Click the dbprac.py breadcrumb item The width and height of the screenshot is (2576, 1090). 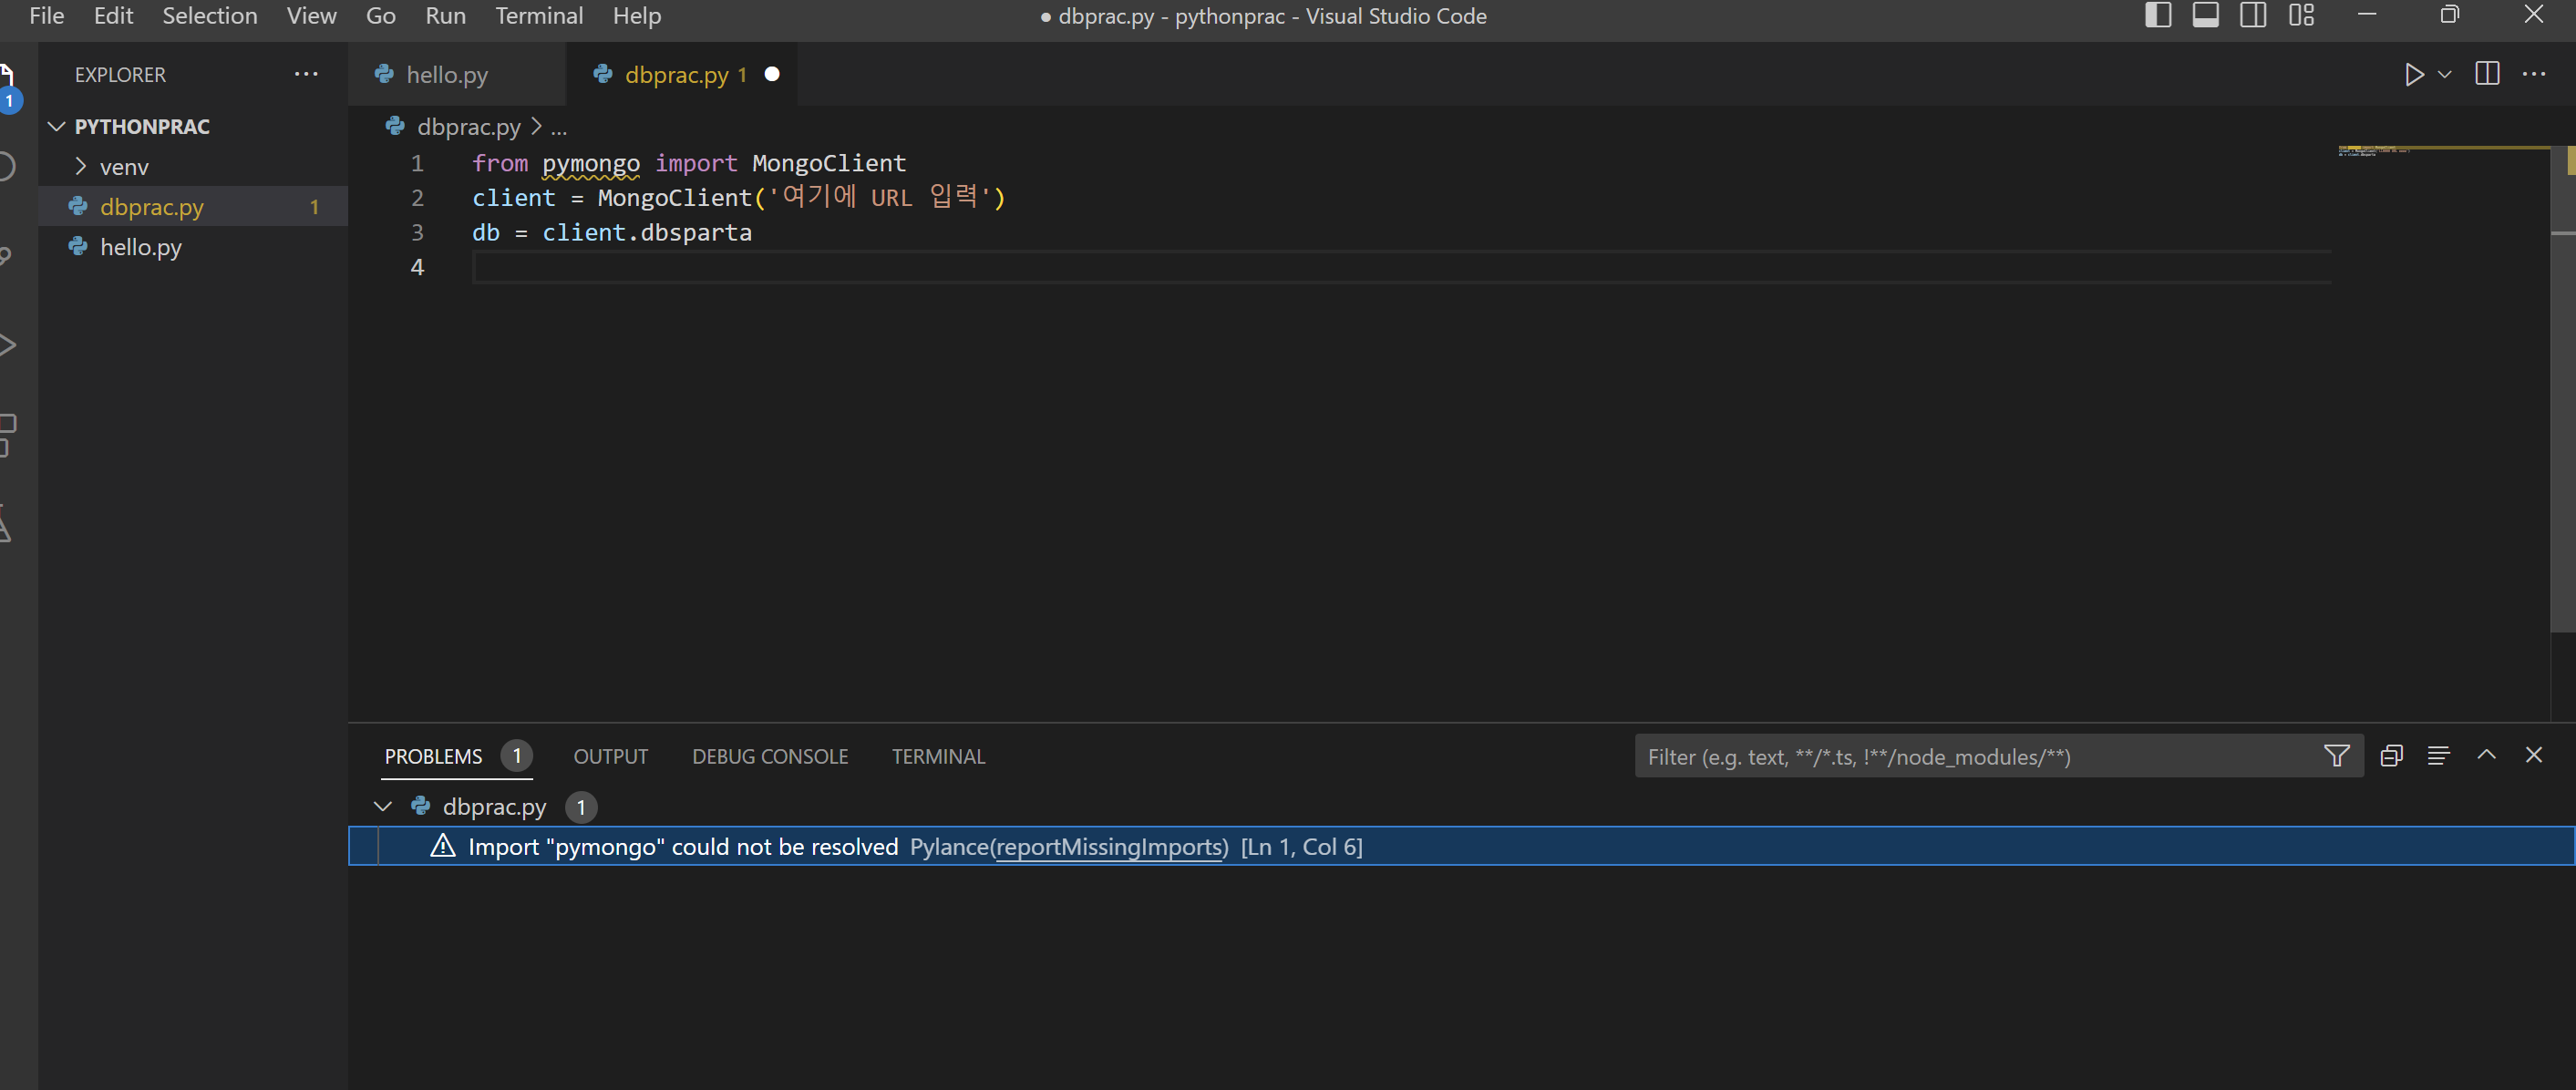coord(469,127)
